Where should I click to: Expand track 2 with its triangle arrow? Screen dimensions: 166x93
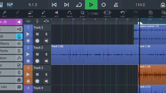tap(28, 54)
